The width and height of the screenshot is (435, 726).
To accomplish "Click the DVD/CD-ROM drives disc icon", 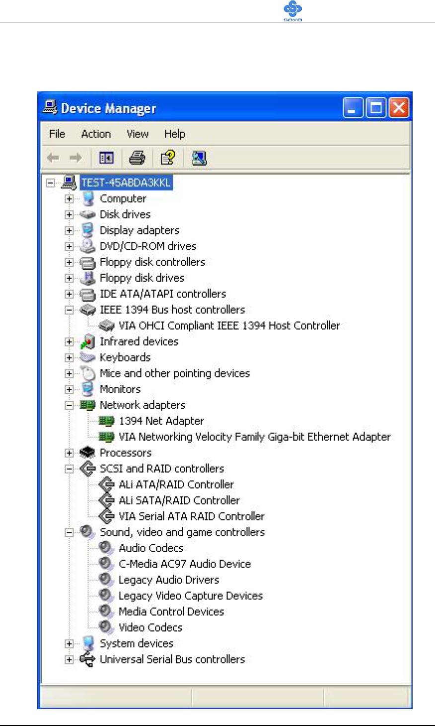I will [x=87, y=246].
